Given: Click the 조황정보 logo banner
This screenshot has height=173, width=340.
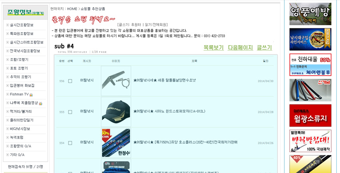Looking at the screenshot, I should [x=26, y=12].
